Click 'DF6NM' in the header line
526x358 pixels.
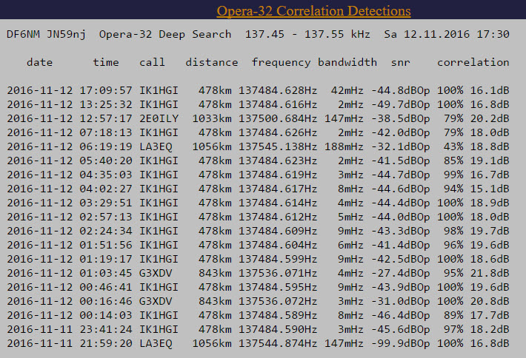[x=23, y=34]
